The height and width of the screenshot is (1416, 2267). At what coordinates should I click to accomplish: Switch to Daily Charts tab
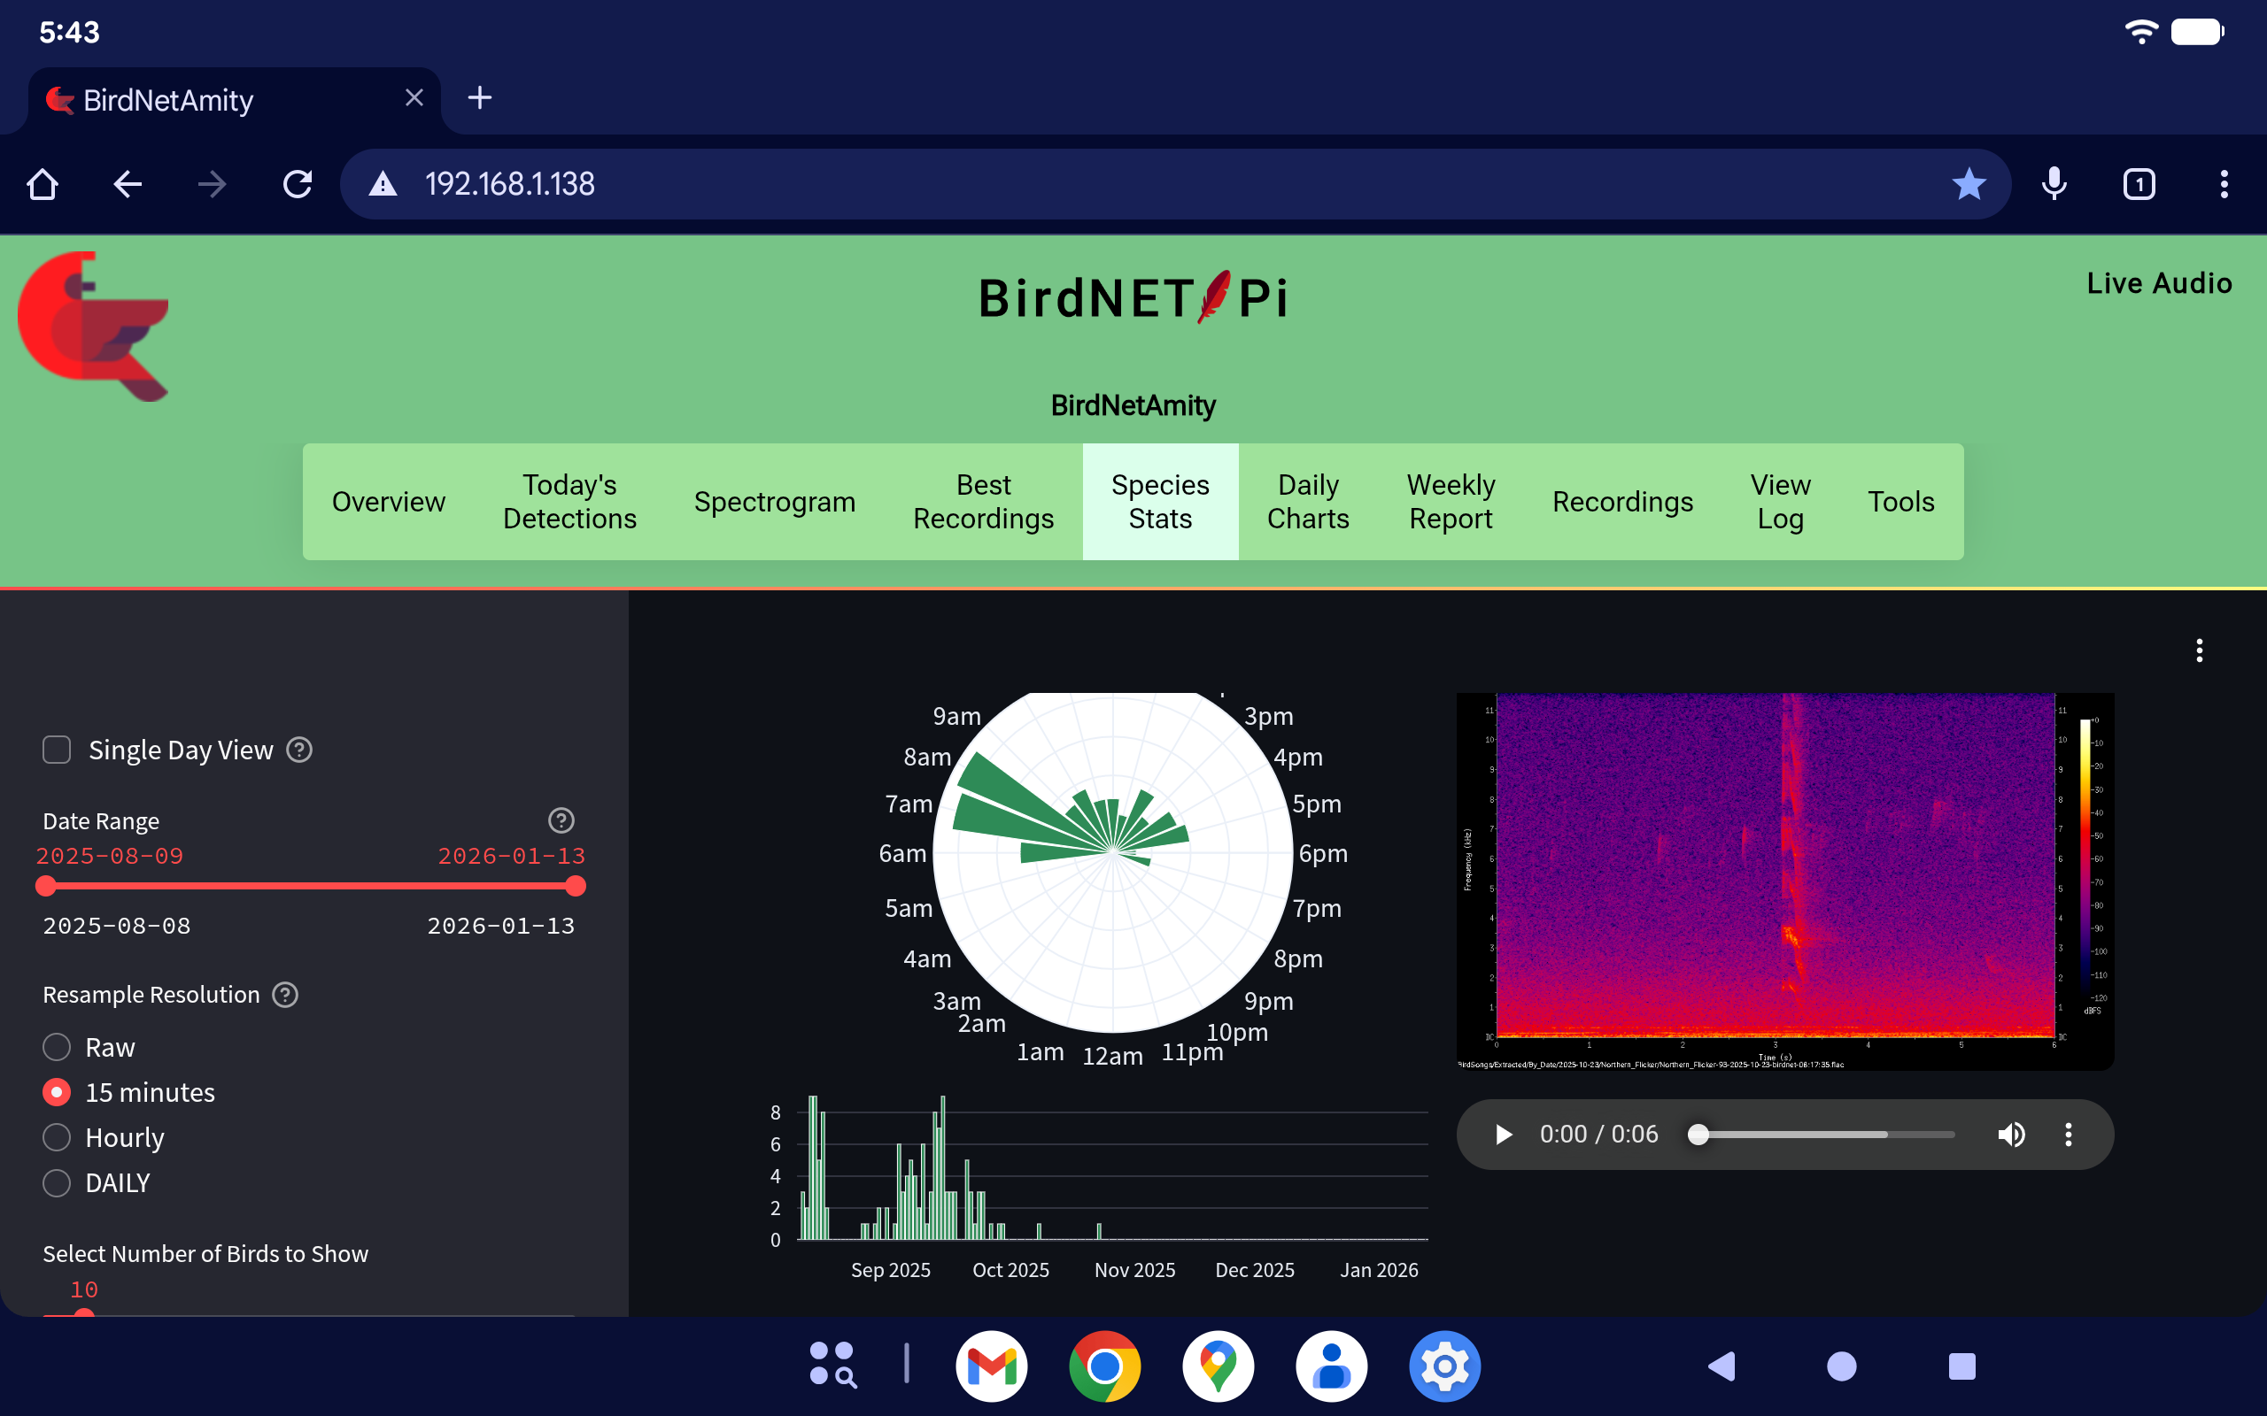[x=1308, y=502]
